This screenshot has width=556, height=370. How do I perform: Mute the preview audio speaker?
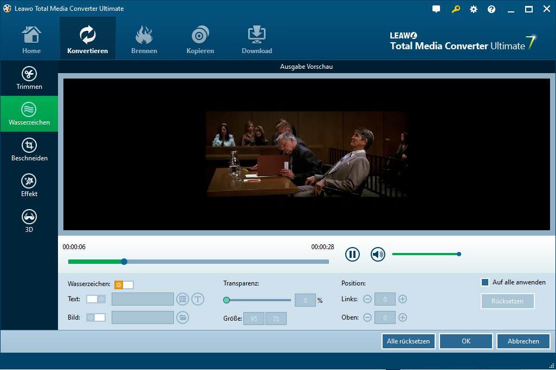pos(378,254)
